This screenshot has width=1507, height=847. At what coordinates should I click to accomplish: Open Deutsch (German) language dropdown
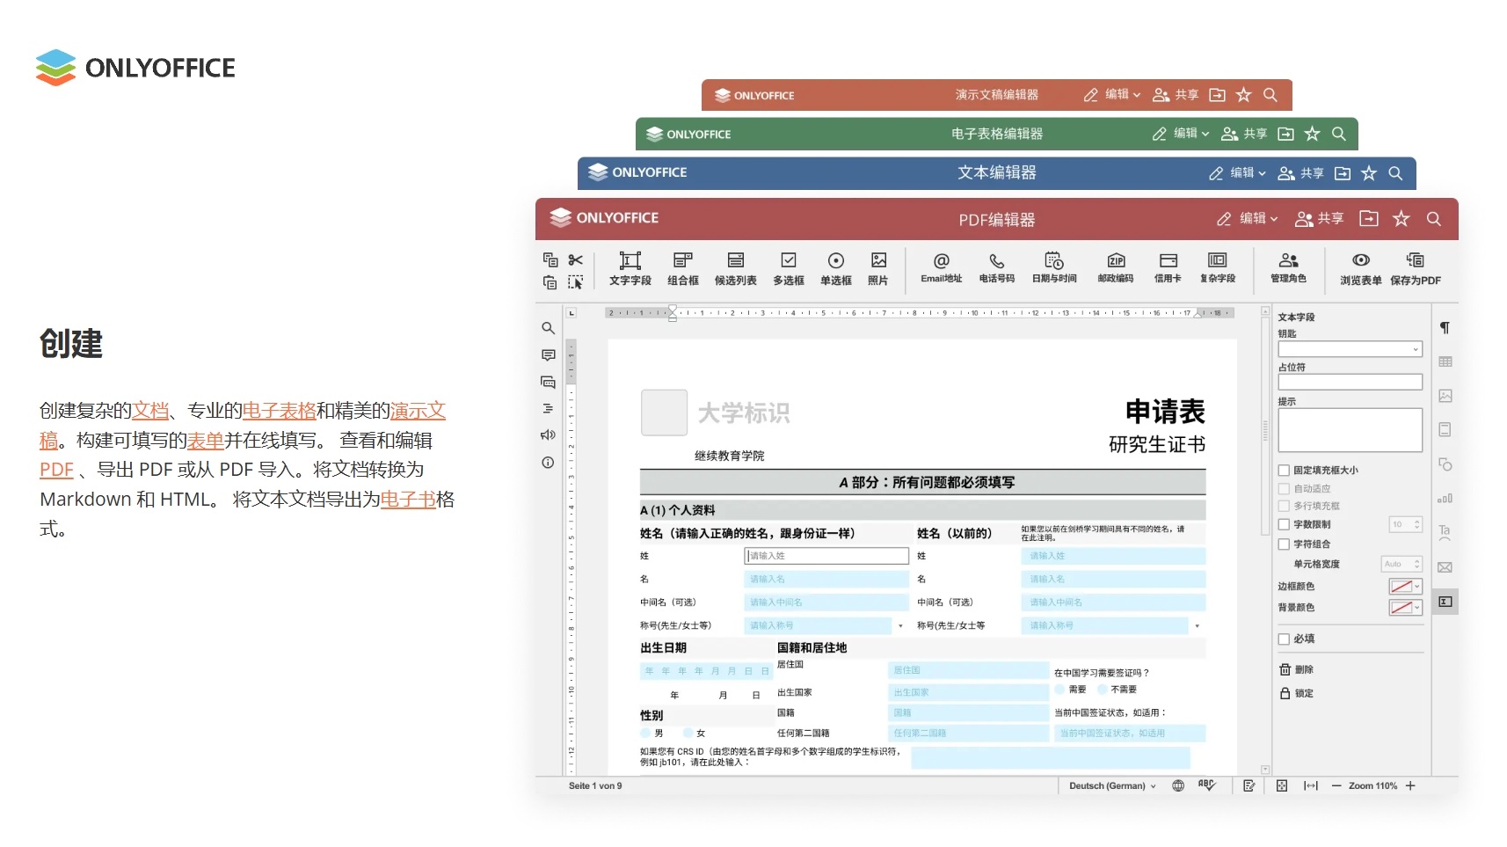point(1112,785)
